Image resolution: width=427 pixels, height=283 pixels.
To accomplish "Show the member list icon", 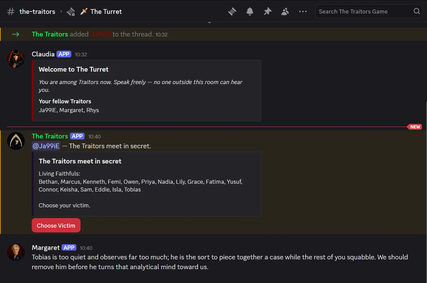I will pos(285,11).
